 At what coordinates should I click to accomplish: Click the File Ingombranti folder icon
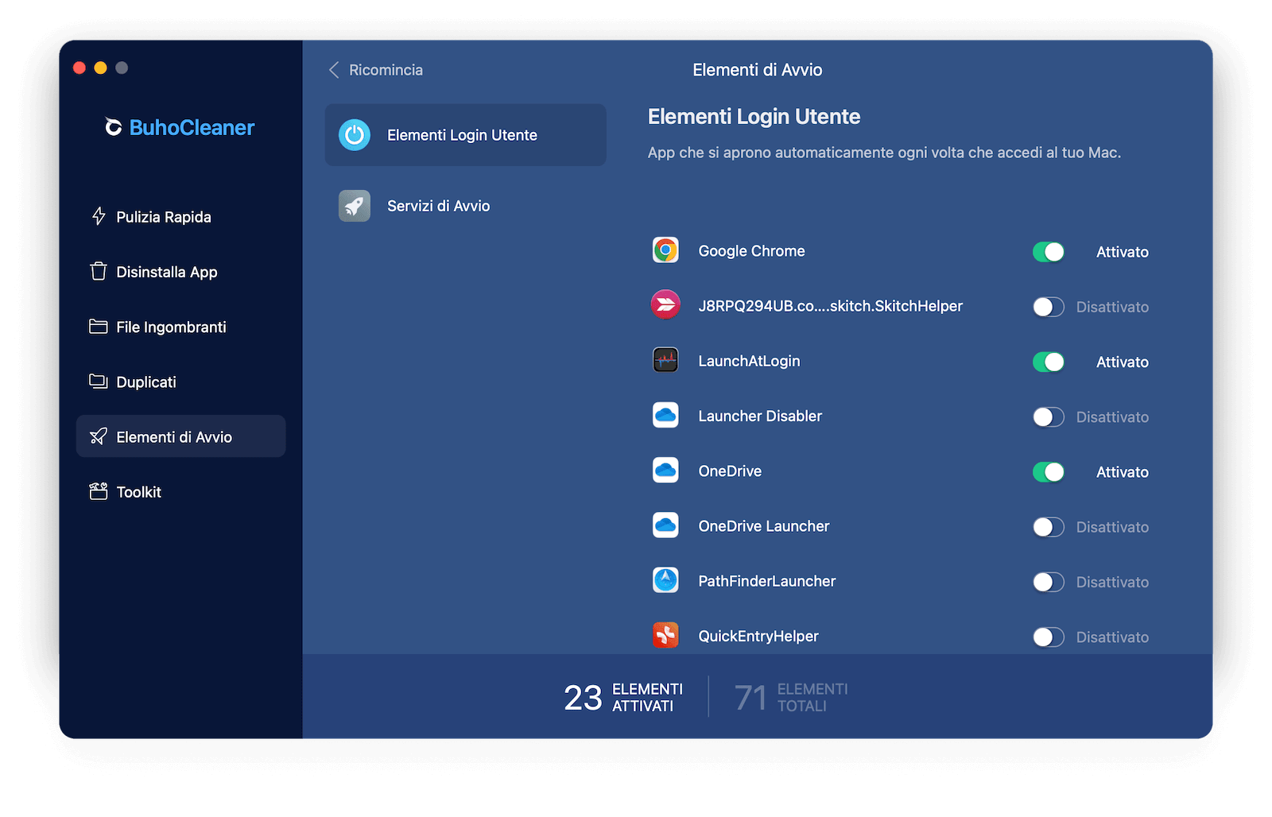coord(99,327)
